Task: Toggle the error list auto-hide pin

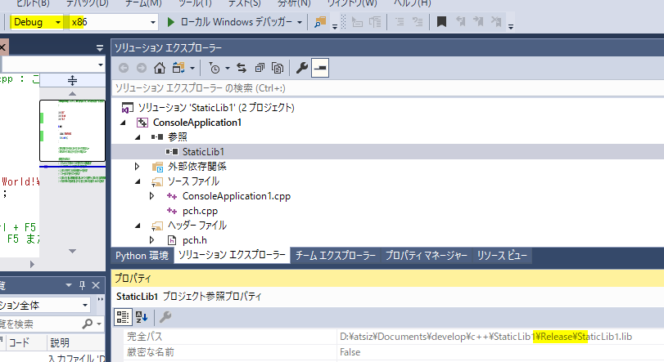Action: [82, 285]
